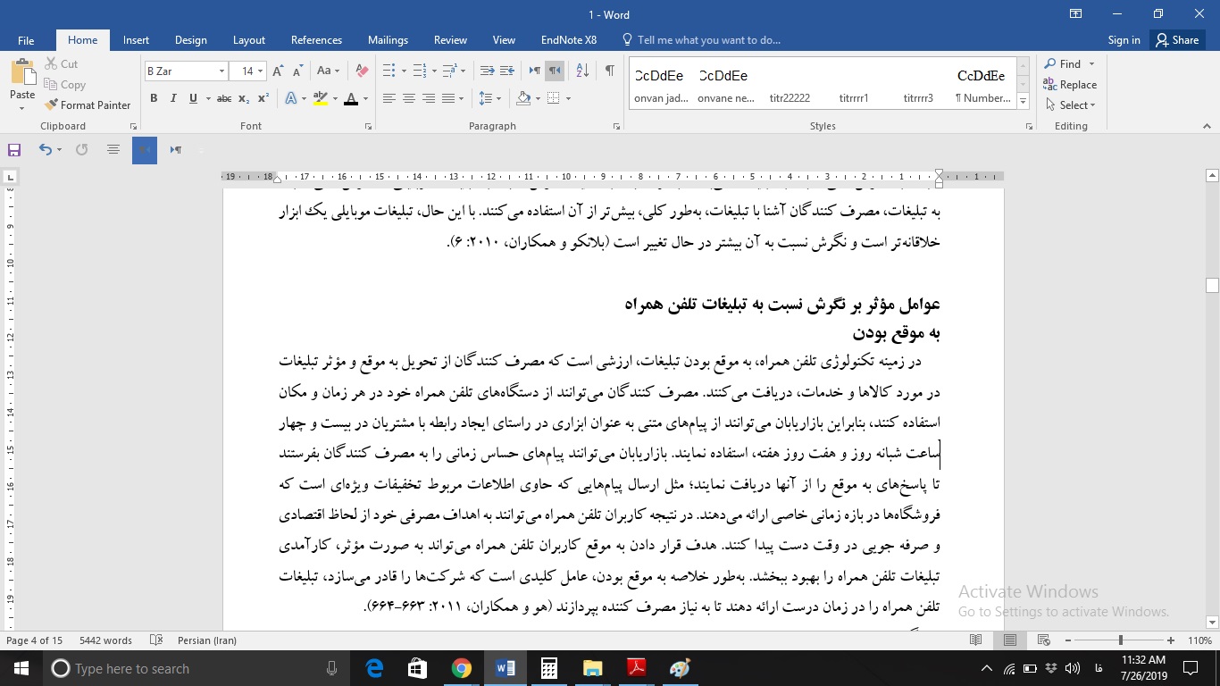The image size is (1220, 686).
Task: Open the font name dropdown
Action: [x=221, y=70]
